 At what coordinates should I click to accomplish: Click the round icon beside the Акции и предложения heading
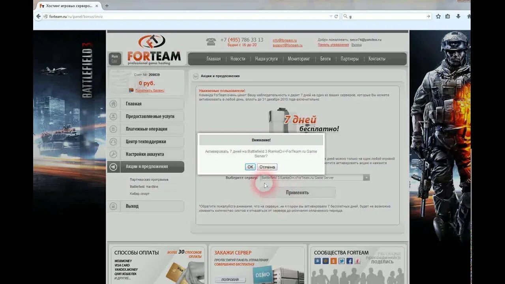coord(195,76)
